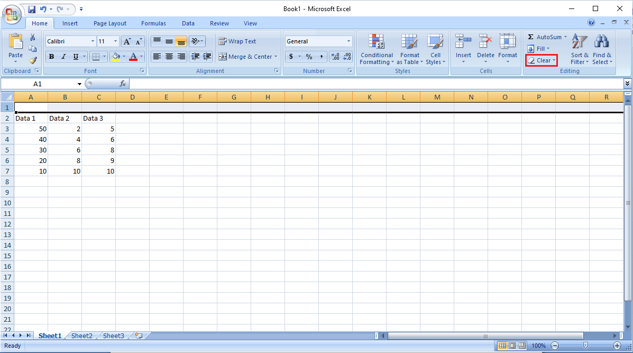633x353 pixels.
Task: Switch to the Insert tab
Action: coord(70,23)
